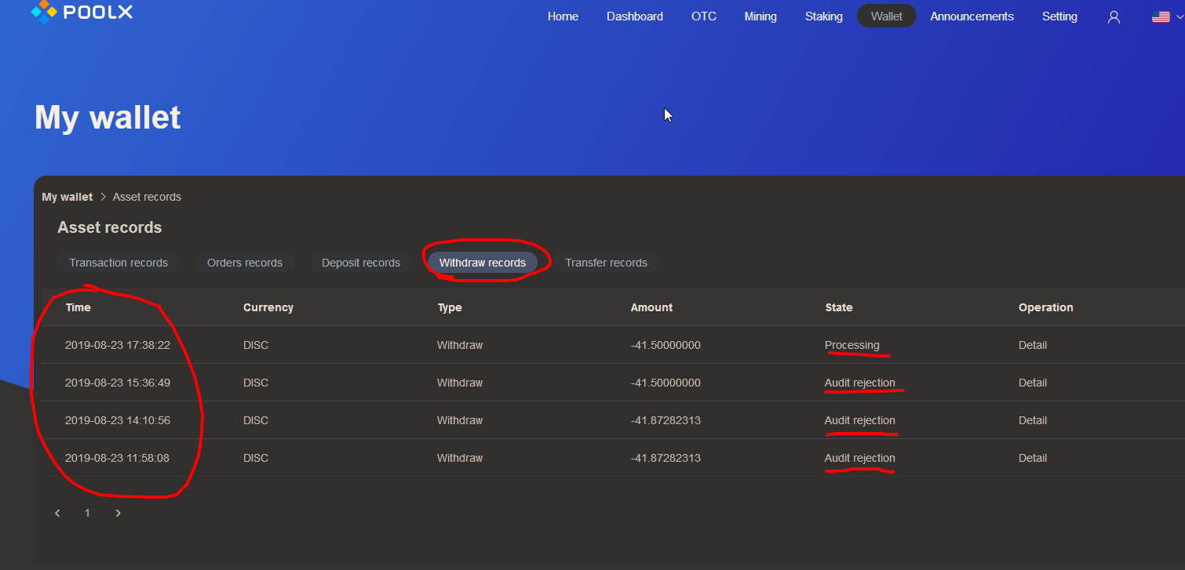This screenshot has width=1185, height=570.
Task: Open the US flag language selector
Action: pyautogui.click(x=1167, y=16)
